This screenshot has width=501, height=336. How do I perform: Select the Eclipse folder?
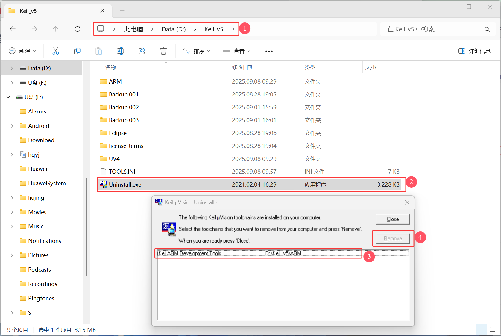tap(118, 133)
